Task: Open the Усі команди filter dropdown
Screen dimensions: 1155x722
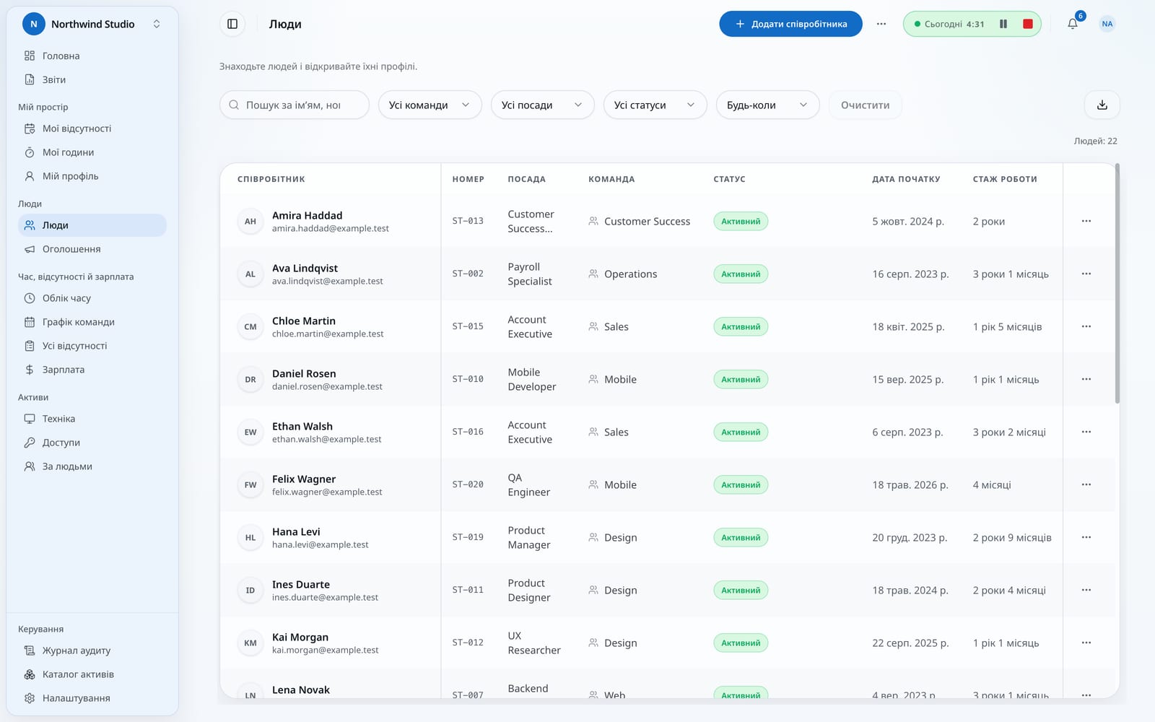Action: tap(430, 105)
